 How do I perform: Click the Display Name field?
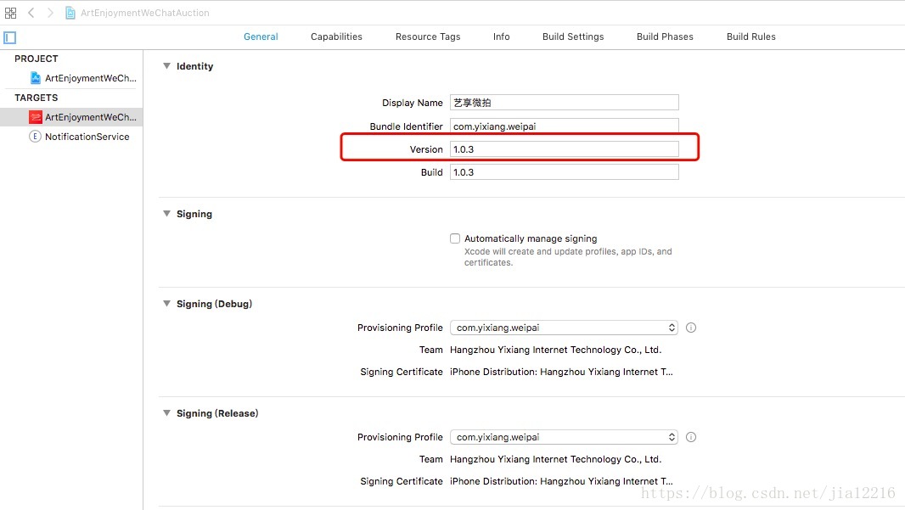[565, 103]
